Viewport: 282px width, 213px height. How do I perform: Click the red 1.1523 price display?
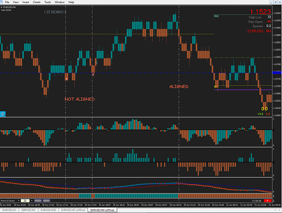(260, 12)
